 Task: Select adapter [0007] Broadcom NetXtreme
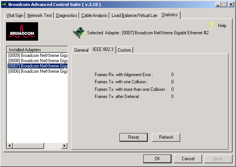point(38,66)
